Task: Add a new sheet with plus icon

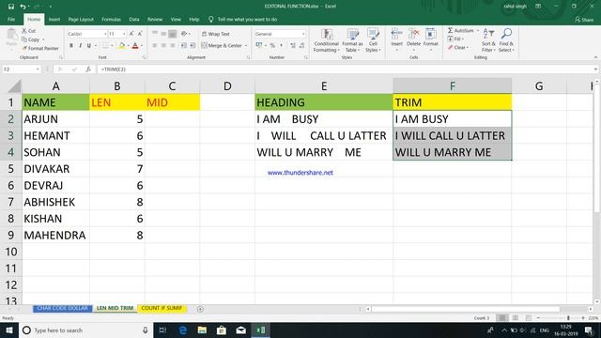Action: coord(200,309)
